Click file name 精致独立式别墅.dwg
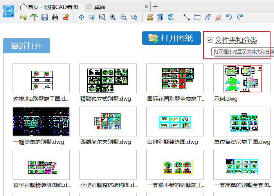Image resolution: width=274 pixels, height=196 pixels. (x=106, y=99)
